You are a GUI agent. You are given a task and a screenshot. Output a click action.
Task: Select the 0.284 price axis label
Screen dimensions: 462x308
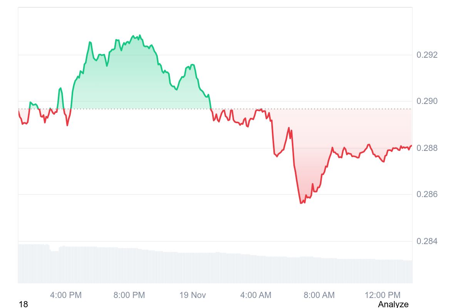point(427,241)
